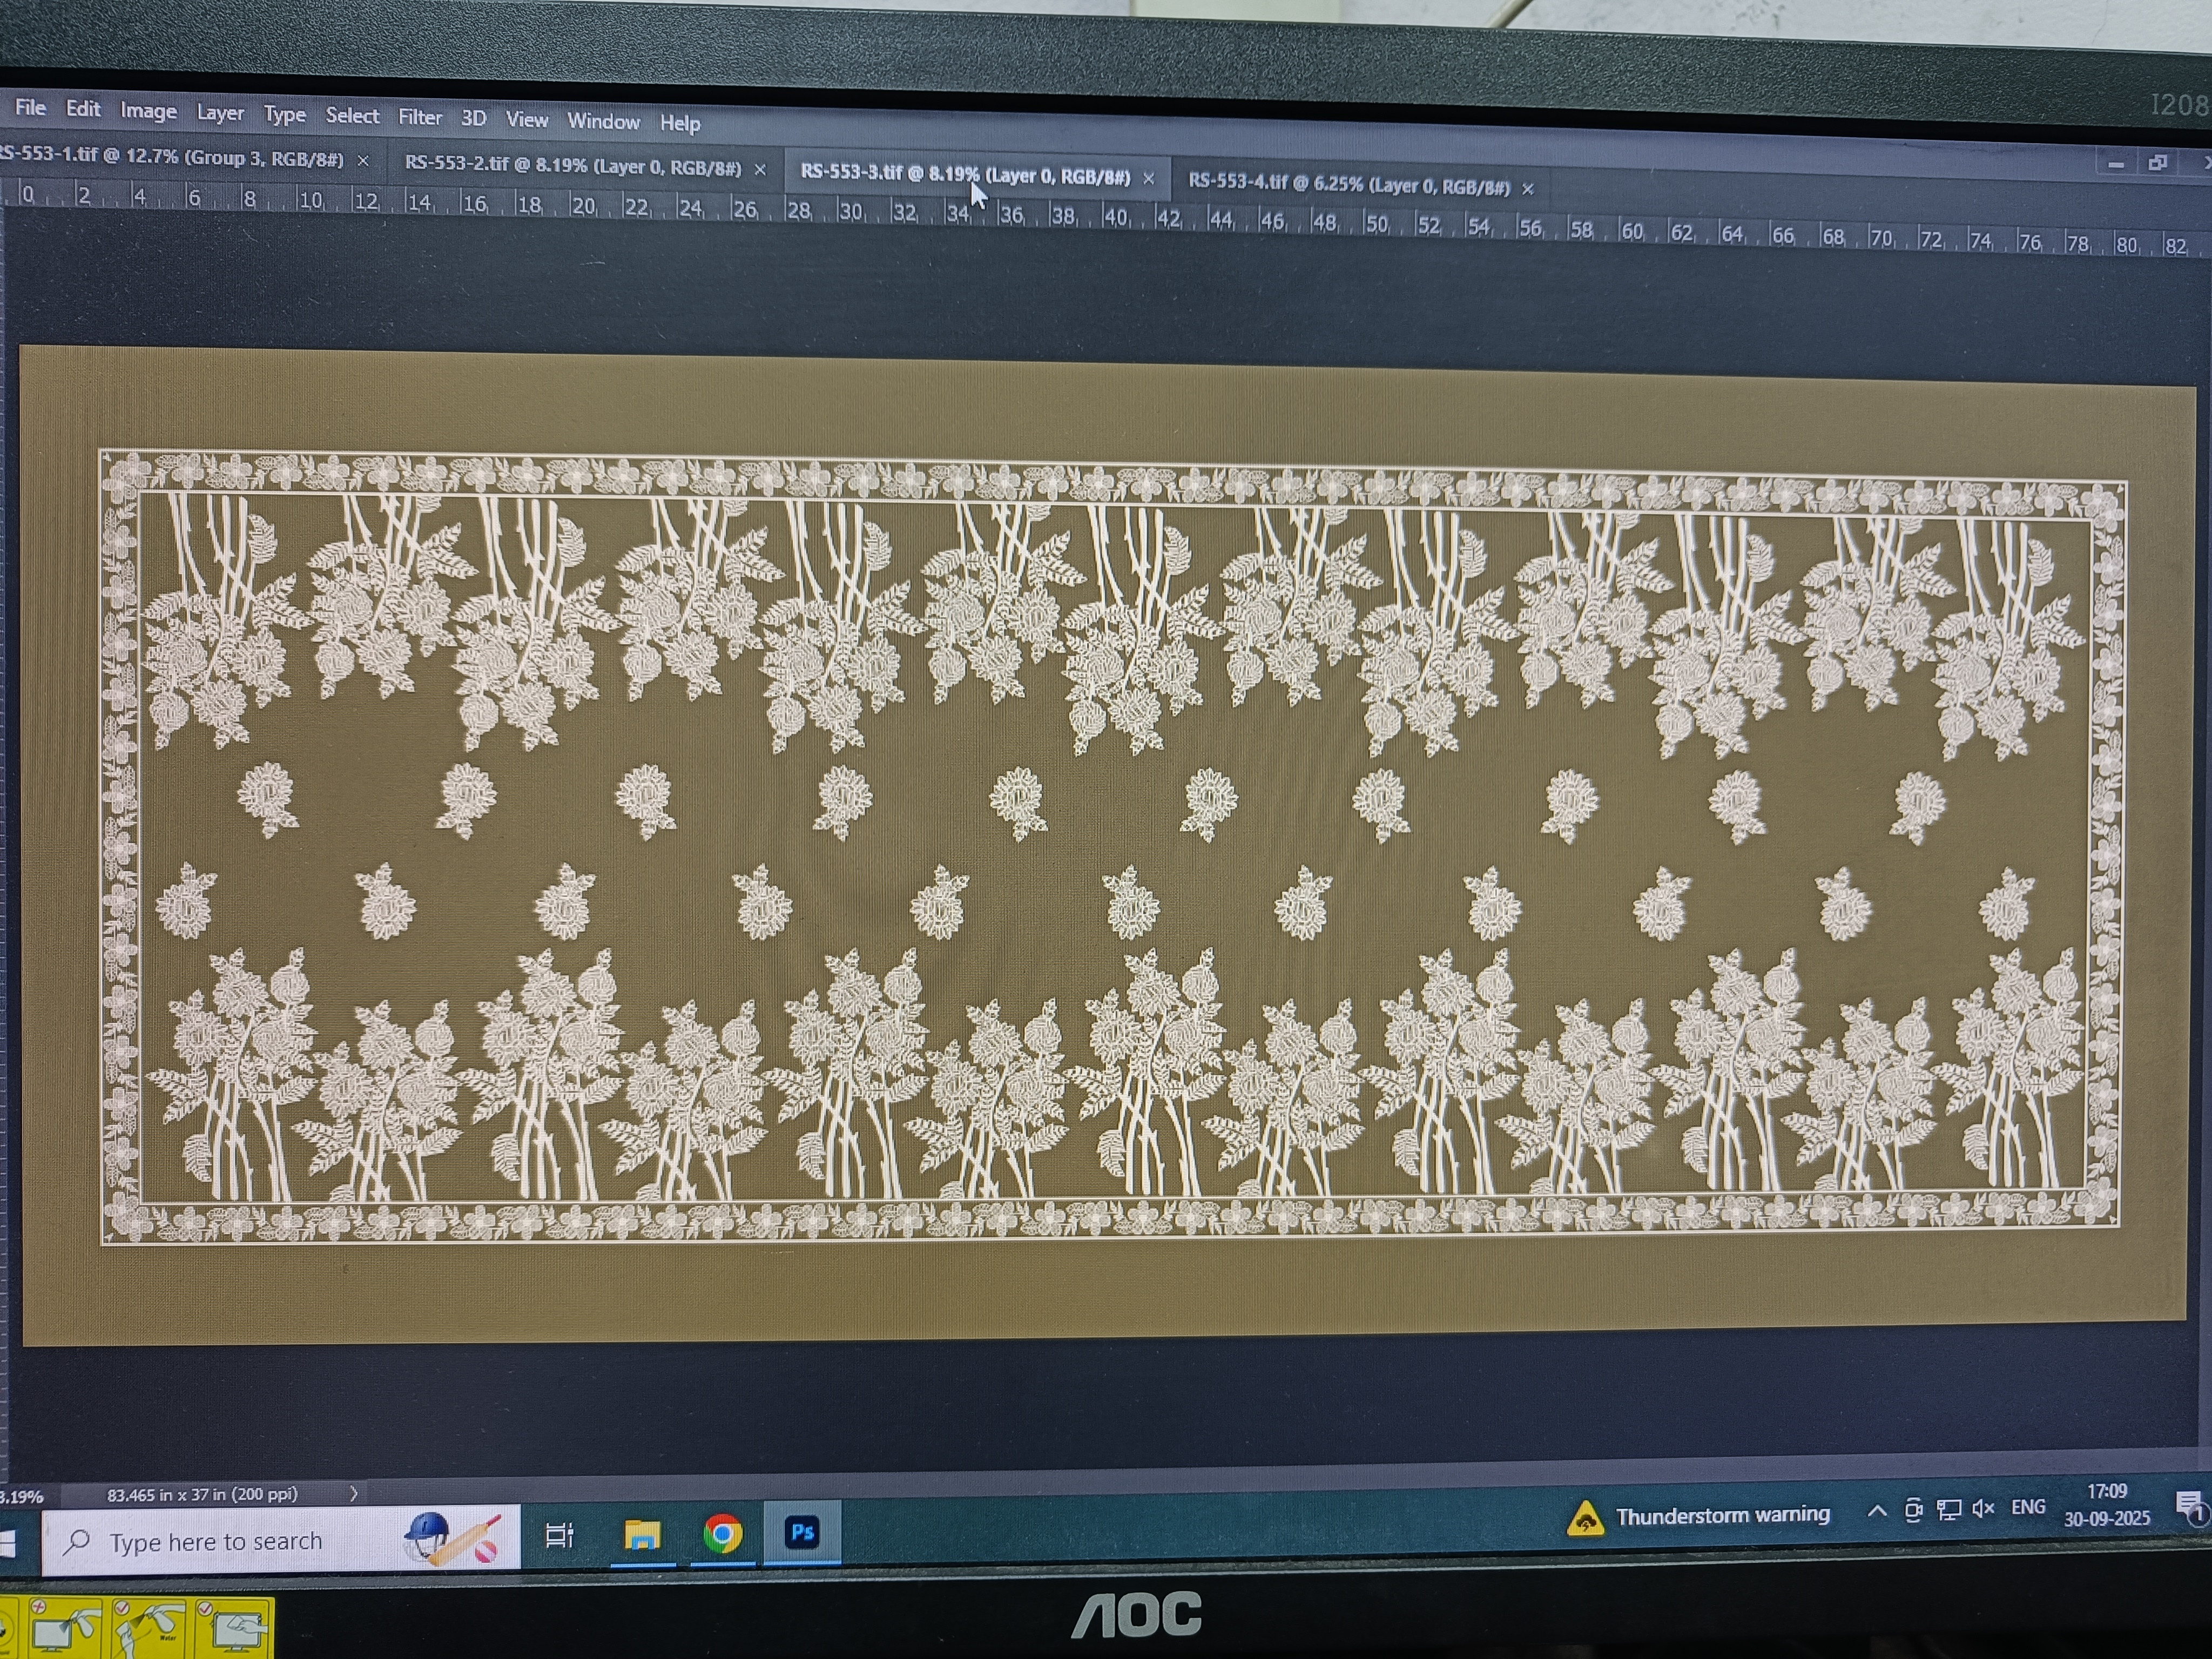Restore down the Photoshop document window
The width and height of the screenshot is (2212, 1659).
click(x=2158, y=162)
